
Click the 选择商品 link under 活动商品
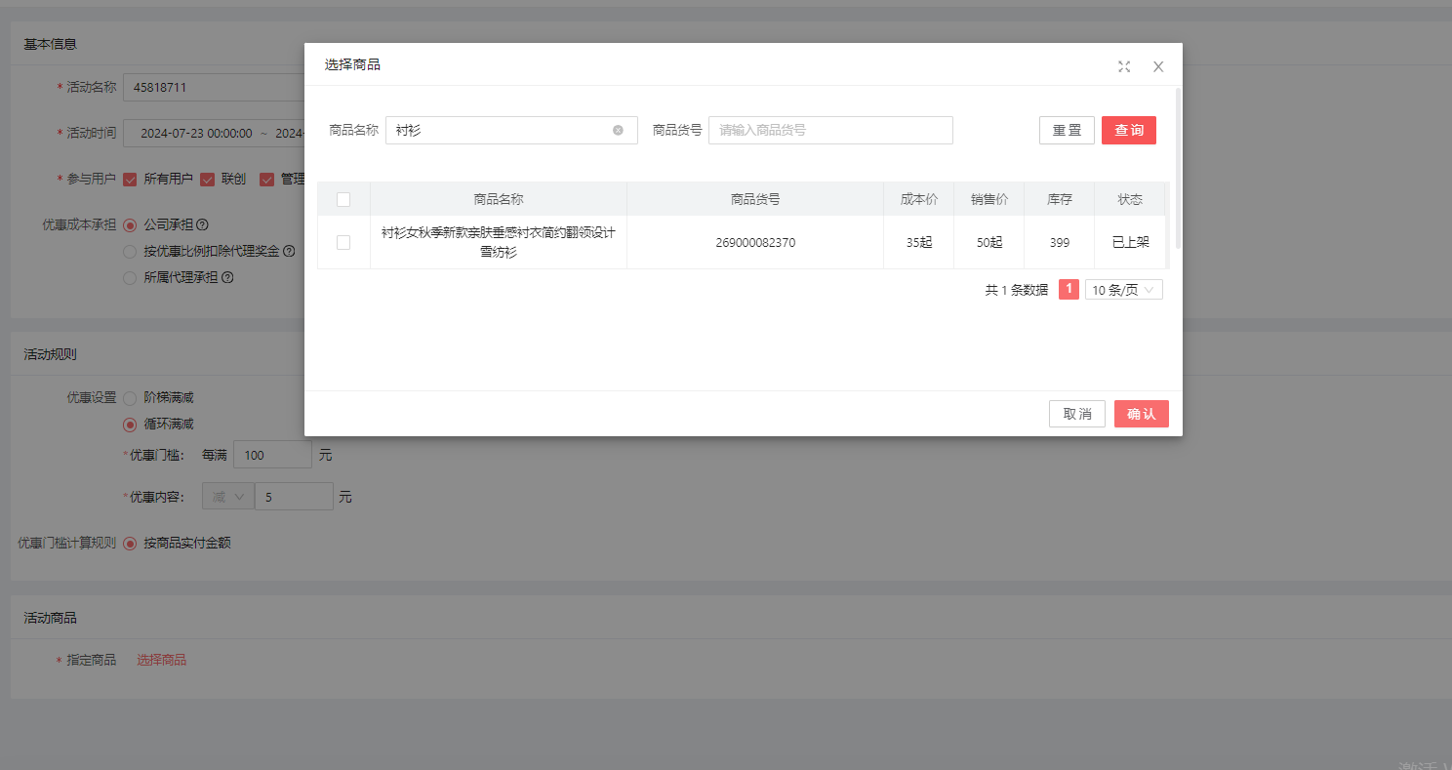pos(161,660)
